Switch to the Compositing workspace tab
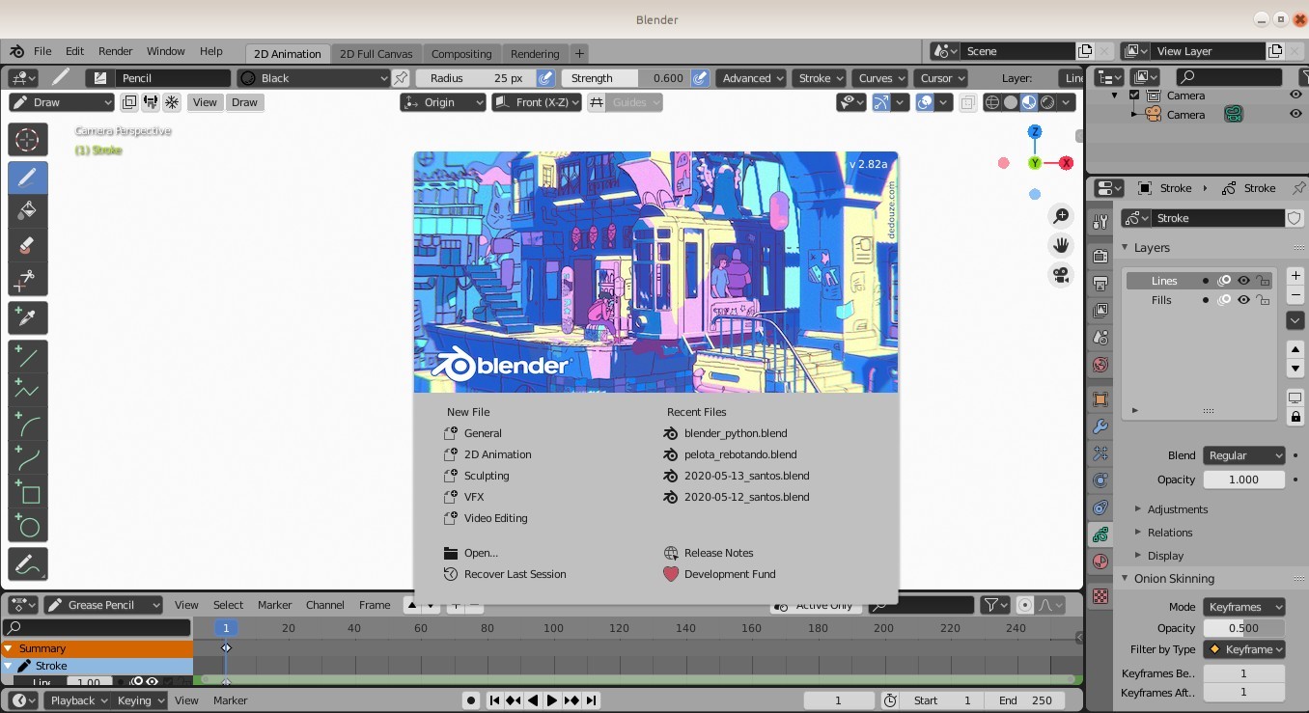1309x713 pixels. (461, 54)
